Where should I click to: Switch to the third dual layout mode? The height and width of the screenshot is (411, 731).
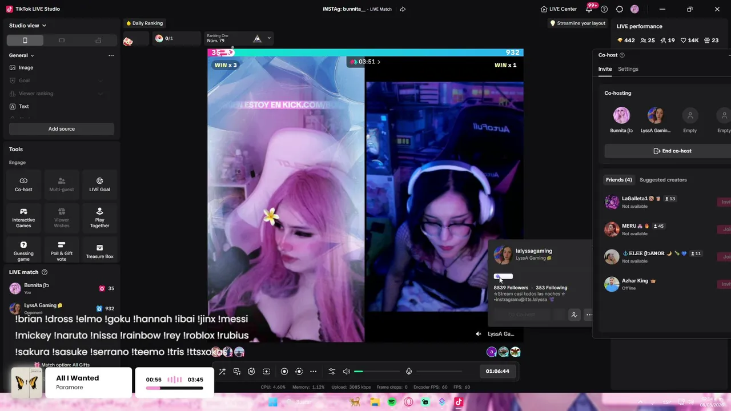[x=98, y=40]
